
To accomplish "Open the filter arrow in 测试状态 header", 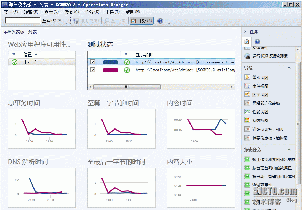I will (126, 54).
